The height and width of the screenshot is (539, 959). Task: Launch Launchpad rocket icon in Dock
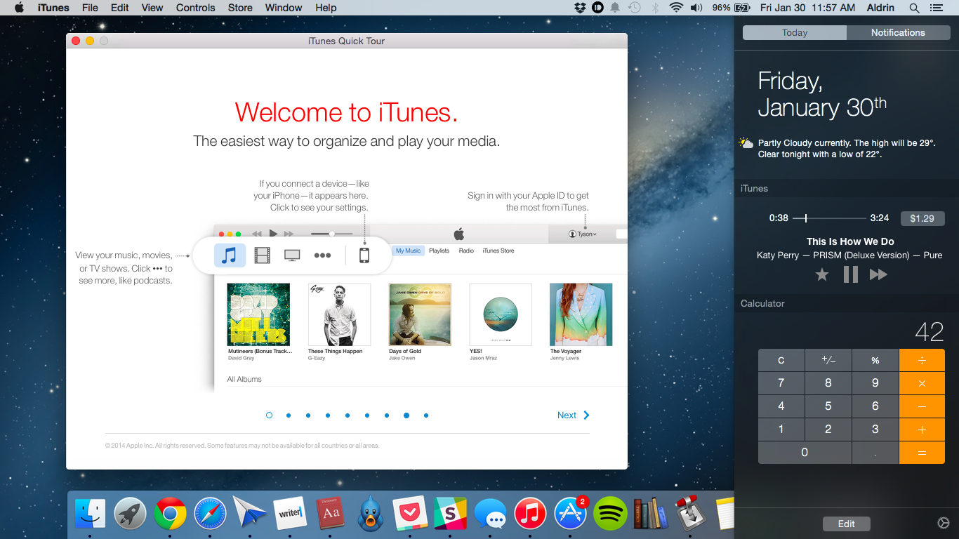click(x=130, y=514)
